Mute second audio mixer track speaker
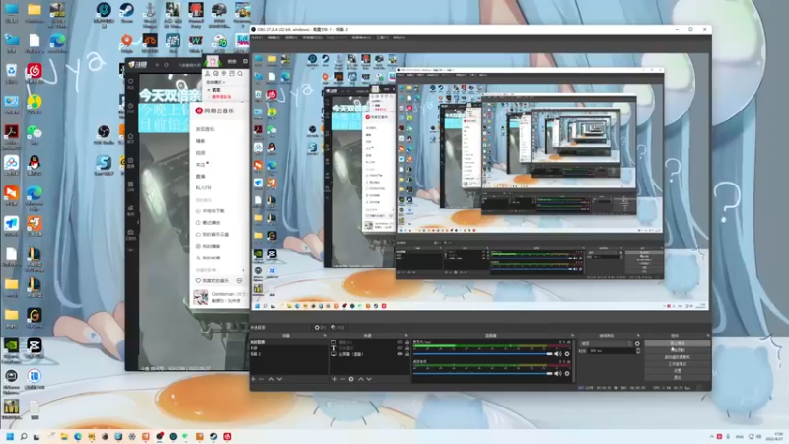This screenshot has height=444, width=789. pos(558,374)
